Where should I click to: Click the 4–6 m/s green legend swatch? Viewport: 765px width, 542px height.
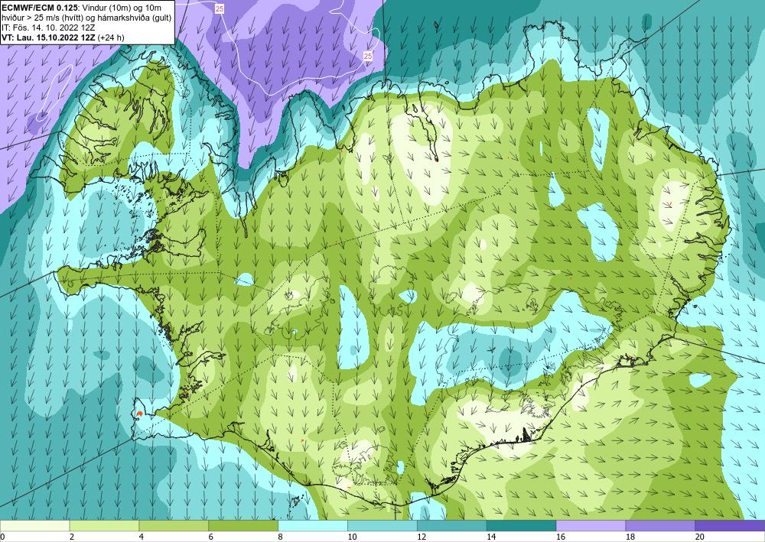(174, 526)
